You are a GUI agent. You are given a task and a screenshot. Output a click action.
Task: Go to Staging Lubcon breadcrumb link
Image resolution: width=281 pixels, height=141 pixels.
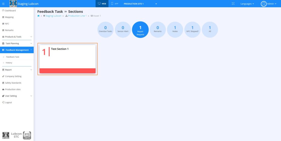(x=54, y=16)
